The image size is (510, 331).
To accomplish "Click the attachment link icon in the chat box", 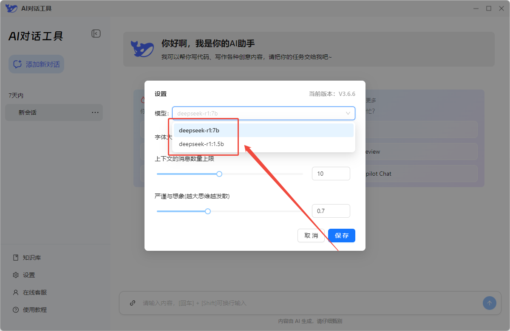I will click(133, 303).
